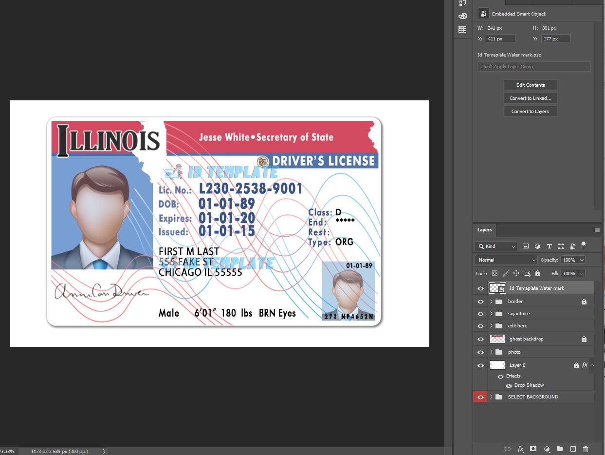This screenshot has width=605, height=455.
Task: Click the ghost backdrop layer thumbnail
Action: coord(497,339)
